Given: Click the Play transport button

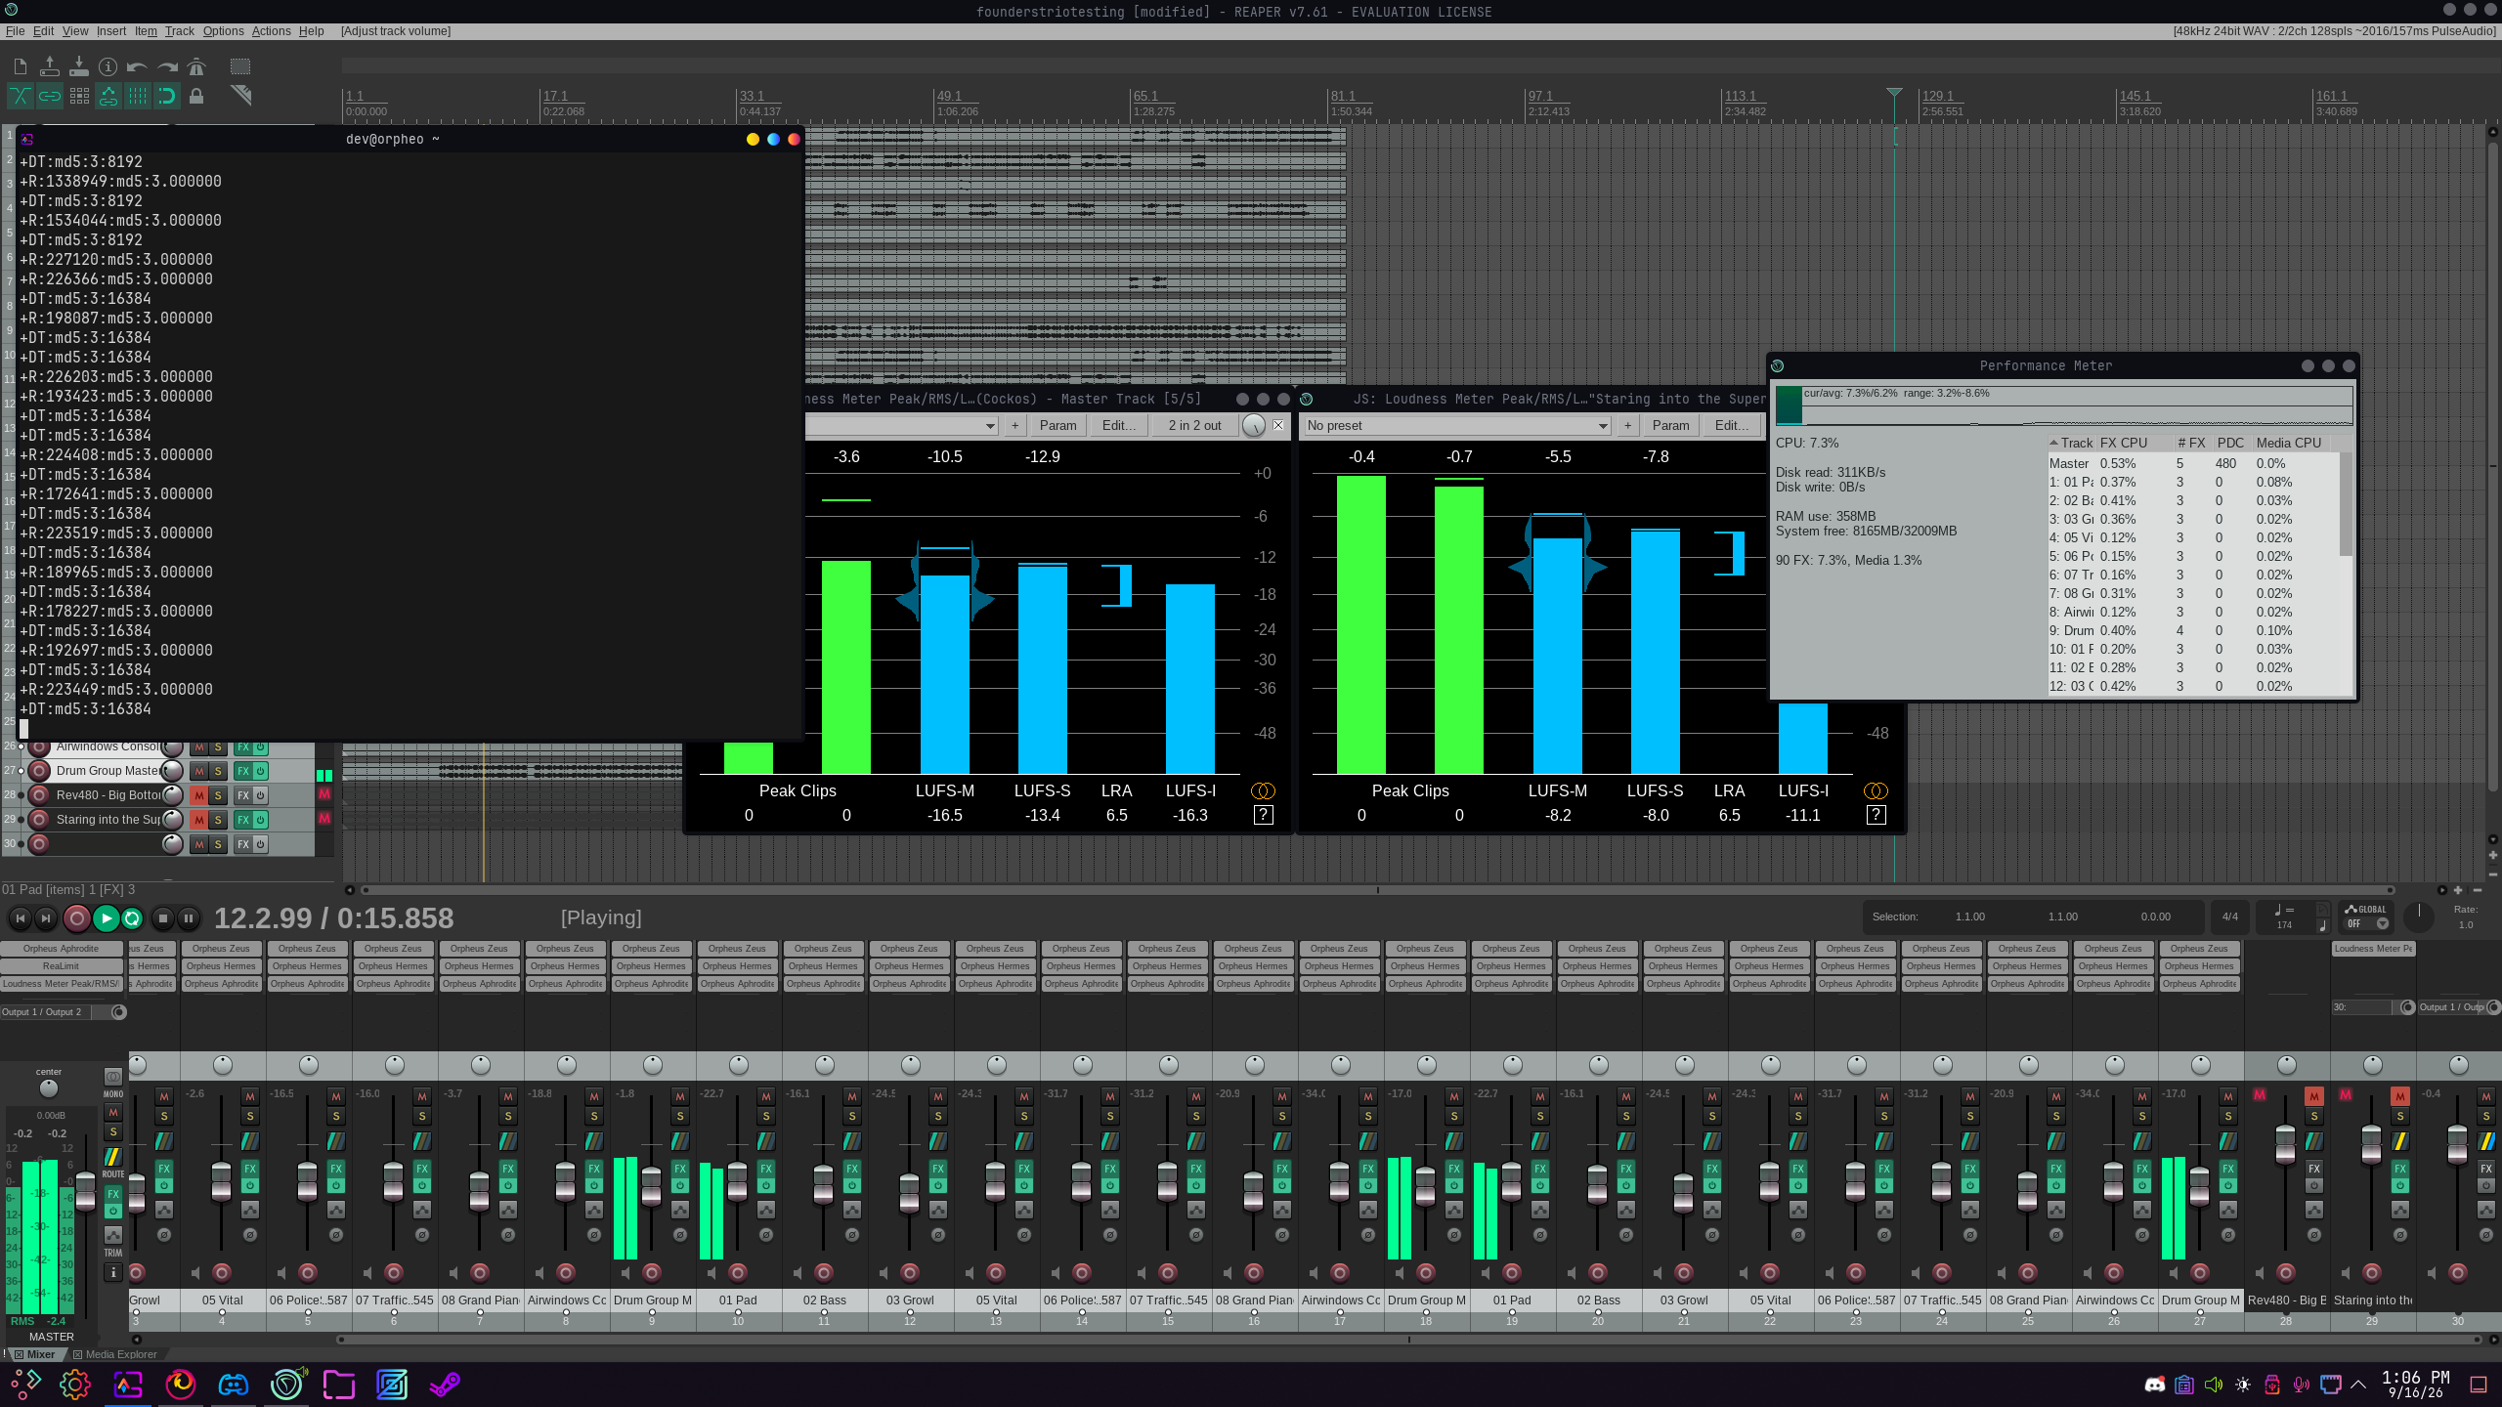Looking at the screenshot, I should (x=106, y=918).
